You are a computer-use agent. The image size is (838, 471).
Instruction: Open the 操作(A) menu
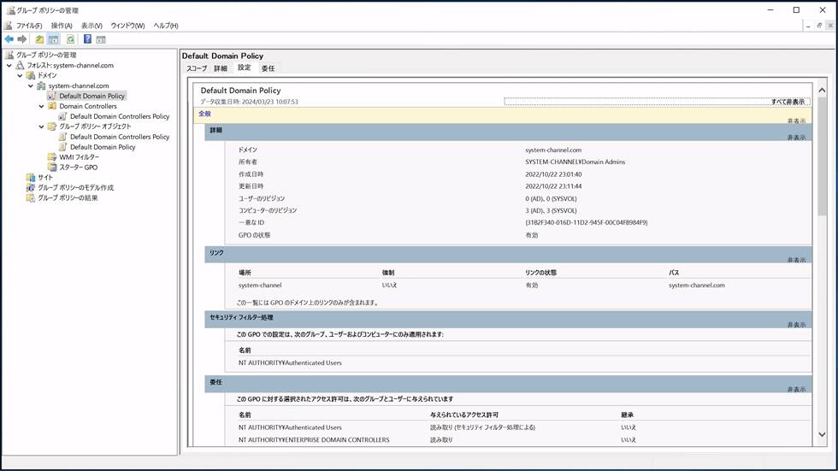pyautogui.click(x=62, y=26)
